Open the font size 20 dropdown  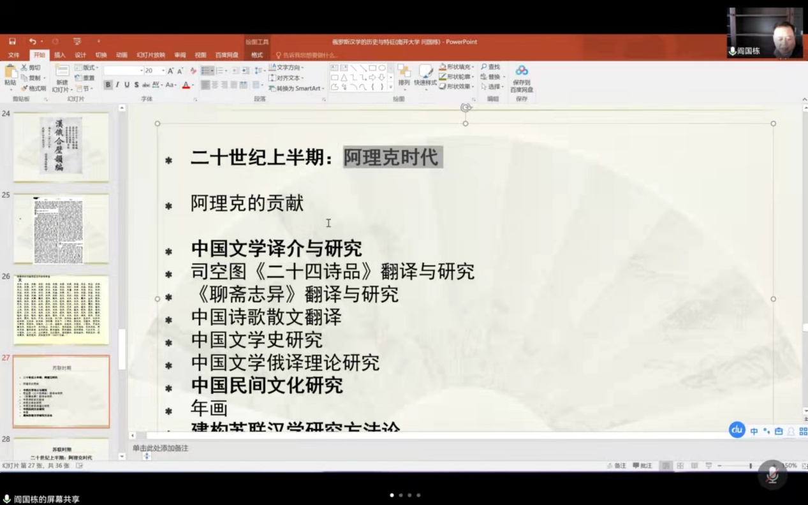click(163, 71)
